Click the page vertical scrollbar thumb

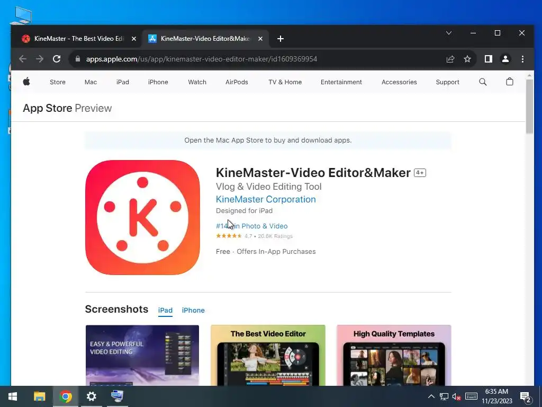[x=529, y=106]
